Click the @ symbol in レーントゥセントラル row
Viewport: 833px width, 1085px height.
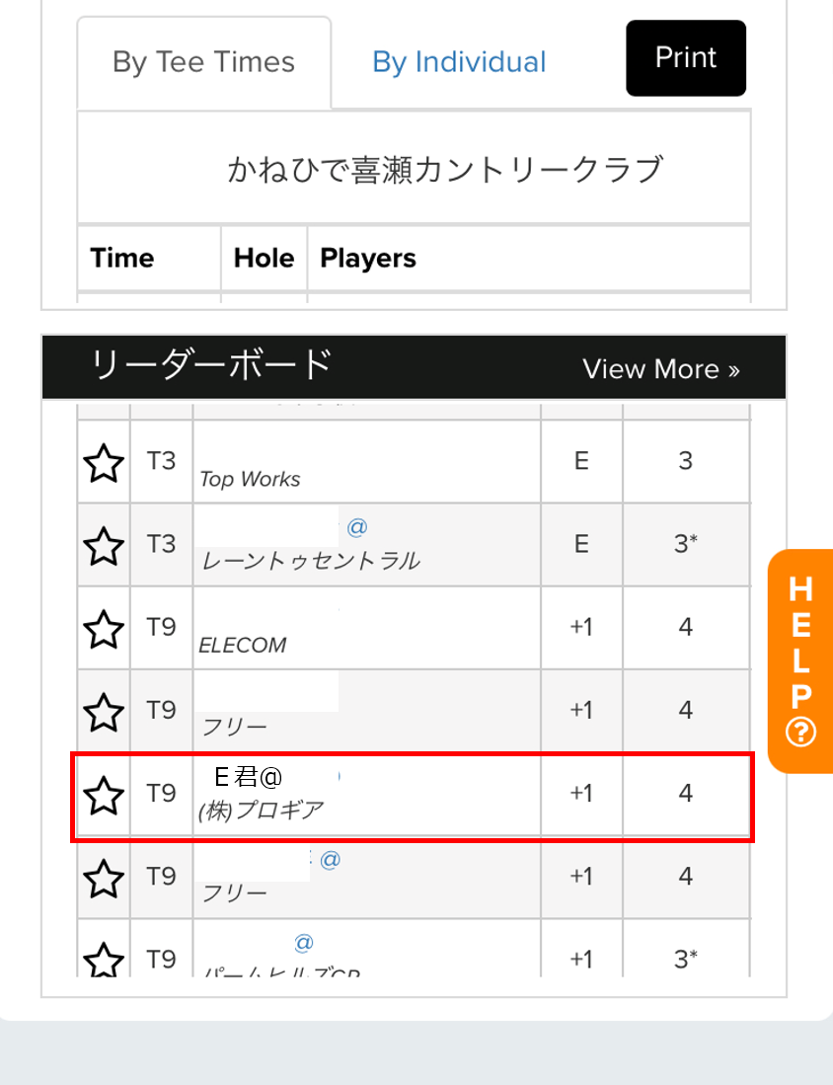point(357,527)
